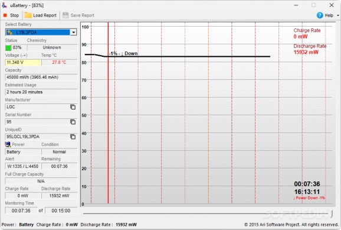Click the '↓ Power Down -1%' red label

click(x=309, y=198)
